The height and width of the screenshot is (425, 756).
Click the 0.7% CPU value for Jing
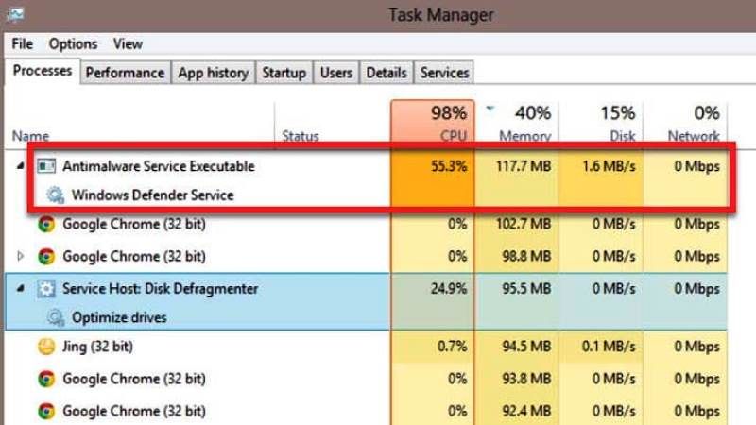coord(453,347)
